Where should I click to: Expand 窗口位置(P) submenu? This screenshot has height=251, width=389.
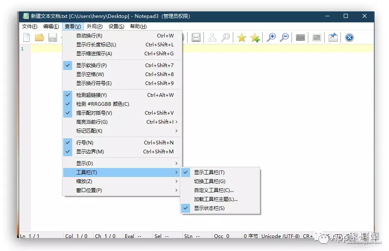coord(122,190)
